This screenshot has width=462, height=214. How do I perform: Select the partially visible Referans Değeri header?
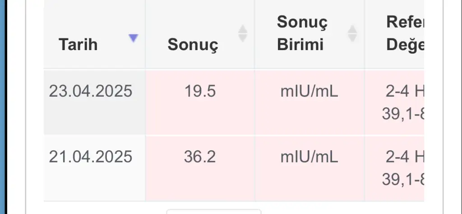pyautogui.click(x=405, y=33)
